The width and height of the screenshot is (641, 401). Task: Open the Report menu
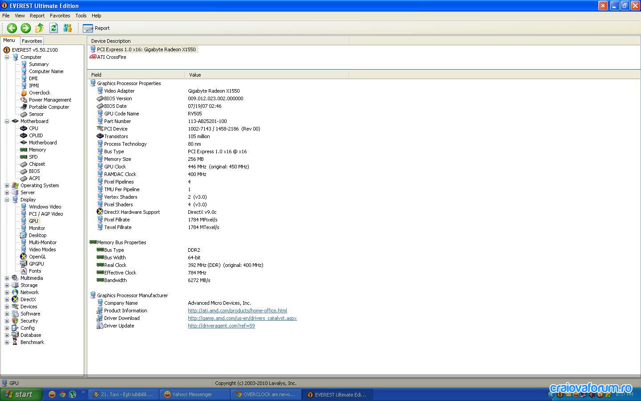point(37,16)
